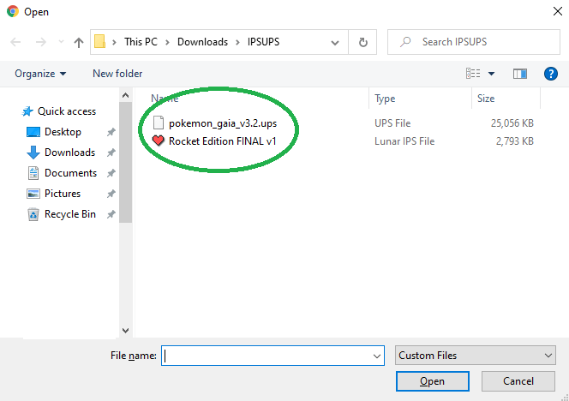This screenshot has width=569, height=401.
Task: Click the pin icon next to Desktop
Action: (111, 132)
